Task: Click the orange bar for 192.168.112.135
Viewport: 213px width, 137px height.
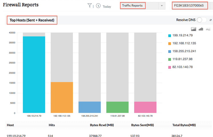Action: [62, 97]
